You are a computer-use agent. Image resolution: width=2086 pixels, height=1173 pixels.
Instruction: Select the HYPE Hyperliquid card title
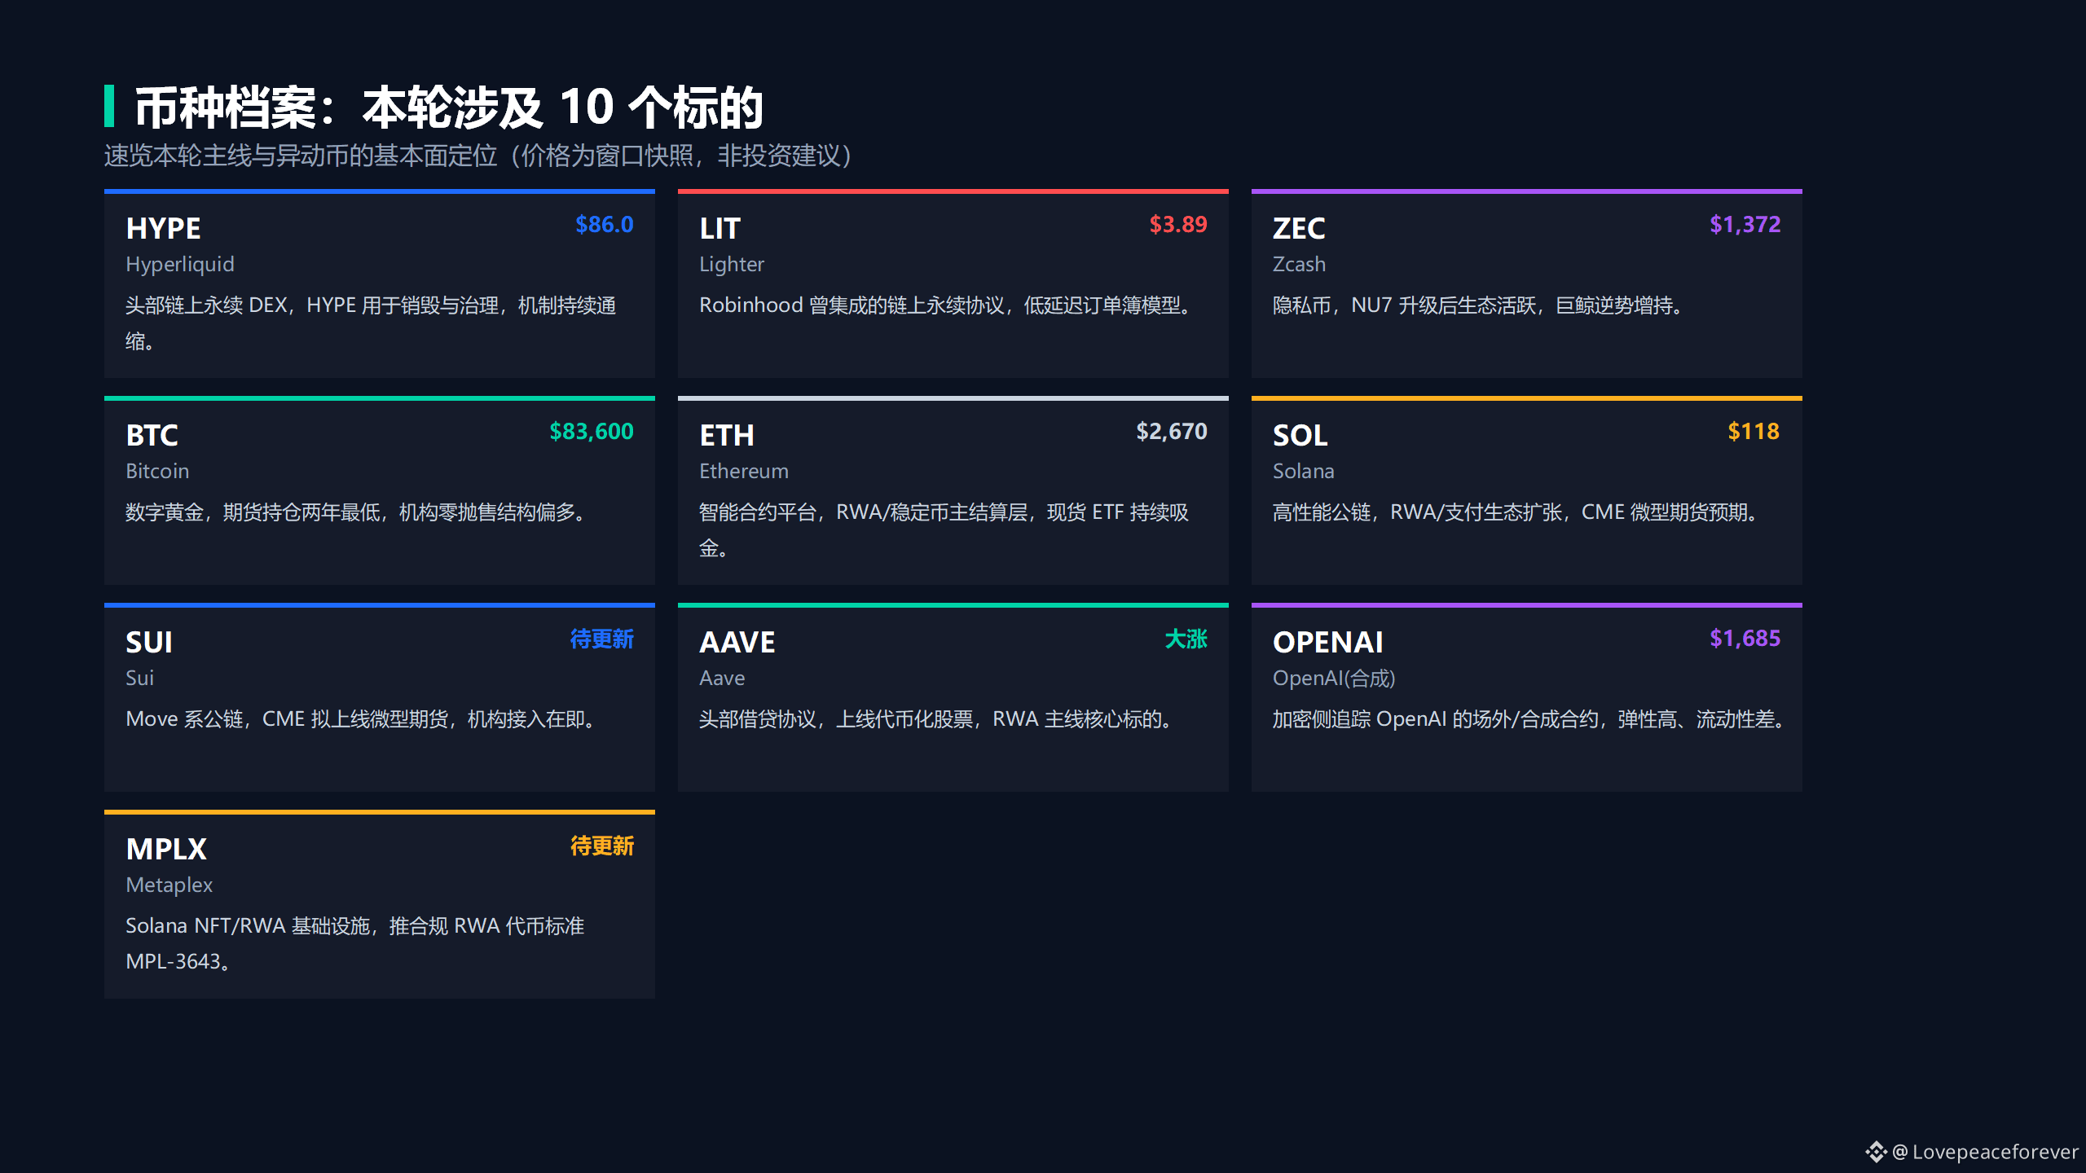pyautogui.click(x=163, y=228)
